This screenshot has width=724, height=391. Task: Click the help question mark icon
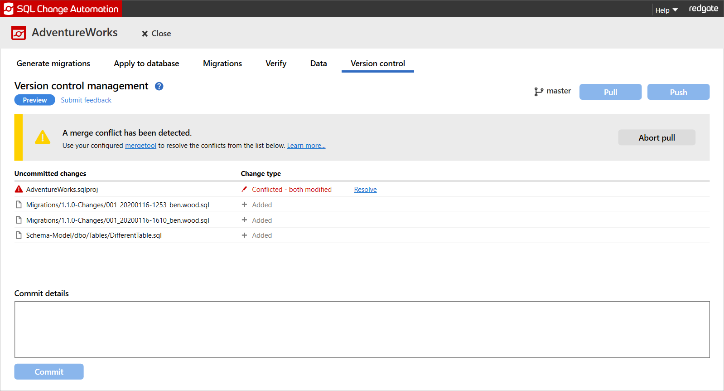tap(159, 86)
